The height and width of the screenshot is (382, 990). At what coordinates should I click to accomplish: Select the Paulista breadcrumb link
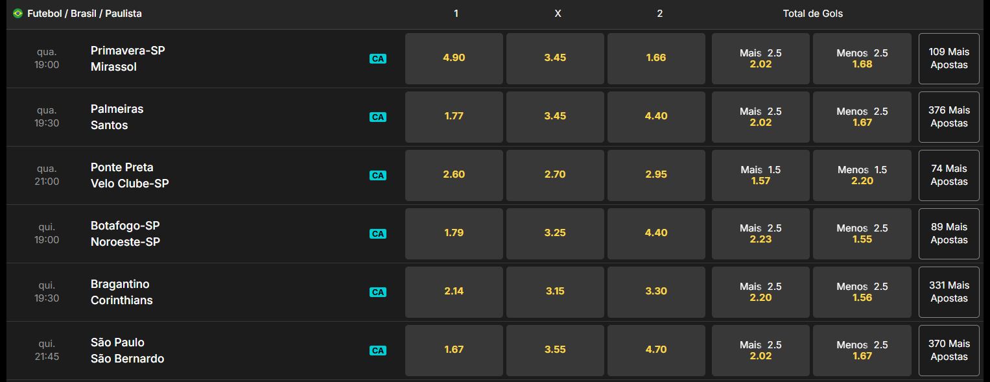point(123,13)
